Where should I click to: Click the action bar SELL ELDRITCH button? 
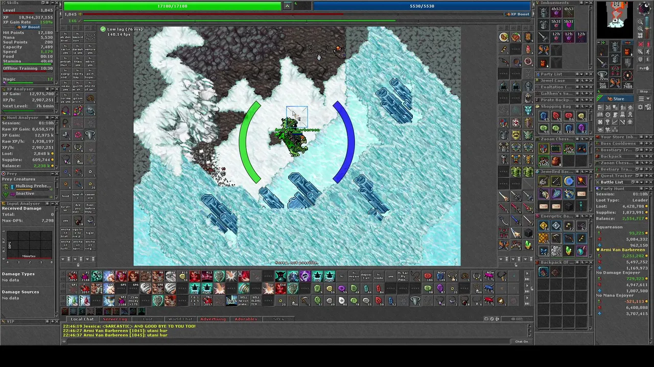tap(256, 300)
